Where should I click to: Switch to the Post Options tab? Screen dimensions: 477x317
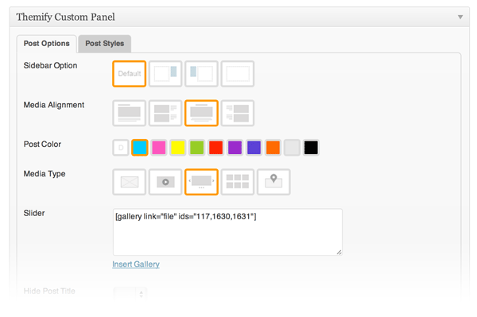(x=47, y=44)
